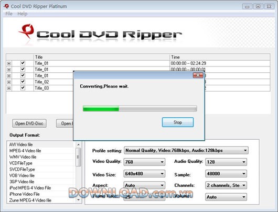278x212 pixels.
Task: Expand the first Title_01 row
Action: pyautogui.click(x=9, y=63)
